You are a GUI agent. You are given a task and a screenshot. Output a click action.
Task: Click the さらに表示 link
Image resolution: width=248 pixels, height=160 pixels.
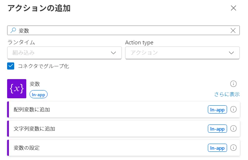(x=227, y=94)
